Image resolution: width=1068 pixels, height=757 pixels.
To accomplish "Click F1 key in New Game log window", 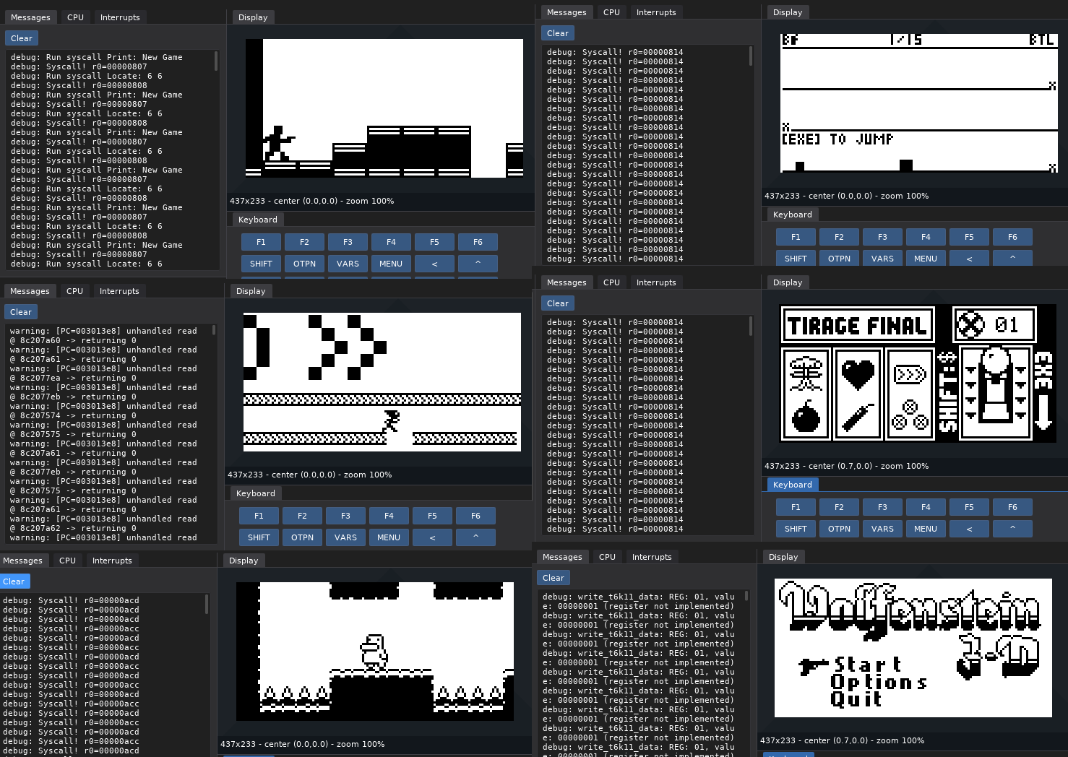I will click(261, 242).
